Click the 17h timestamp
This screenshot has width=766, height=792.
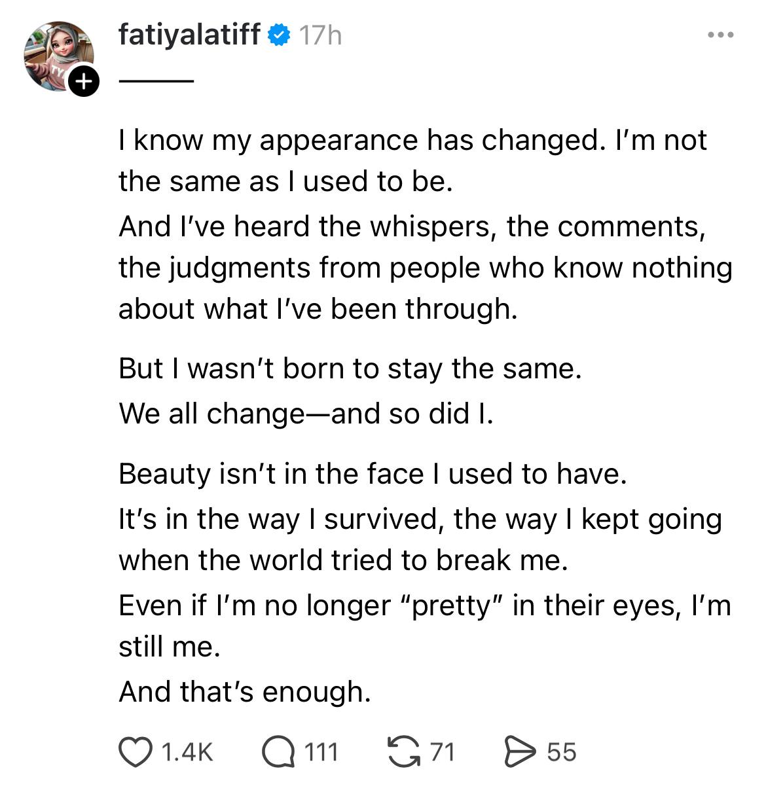(320, 35)
